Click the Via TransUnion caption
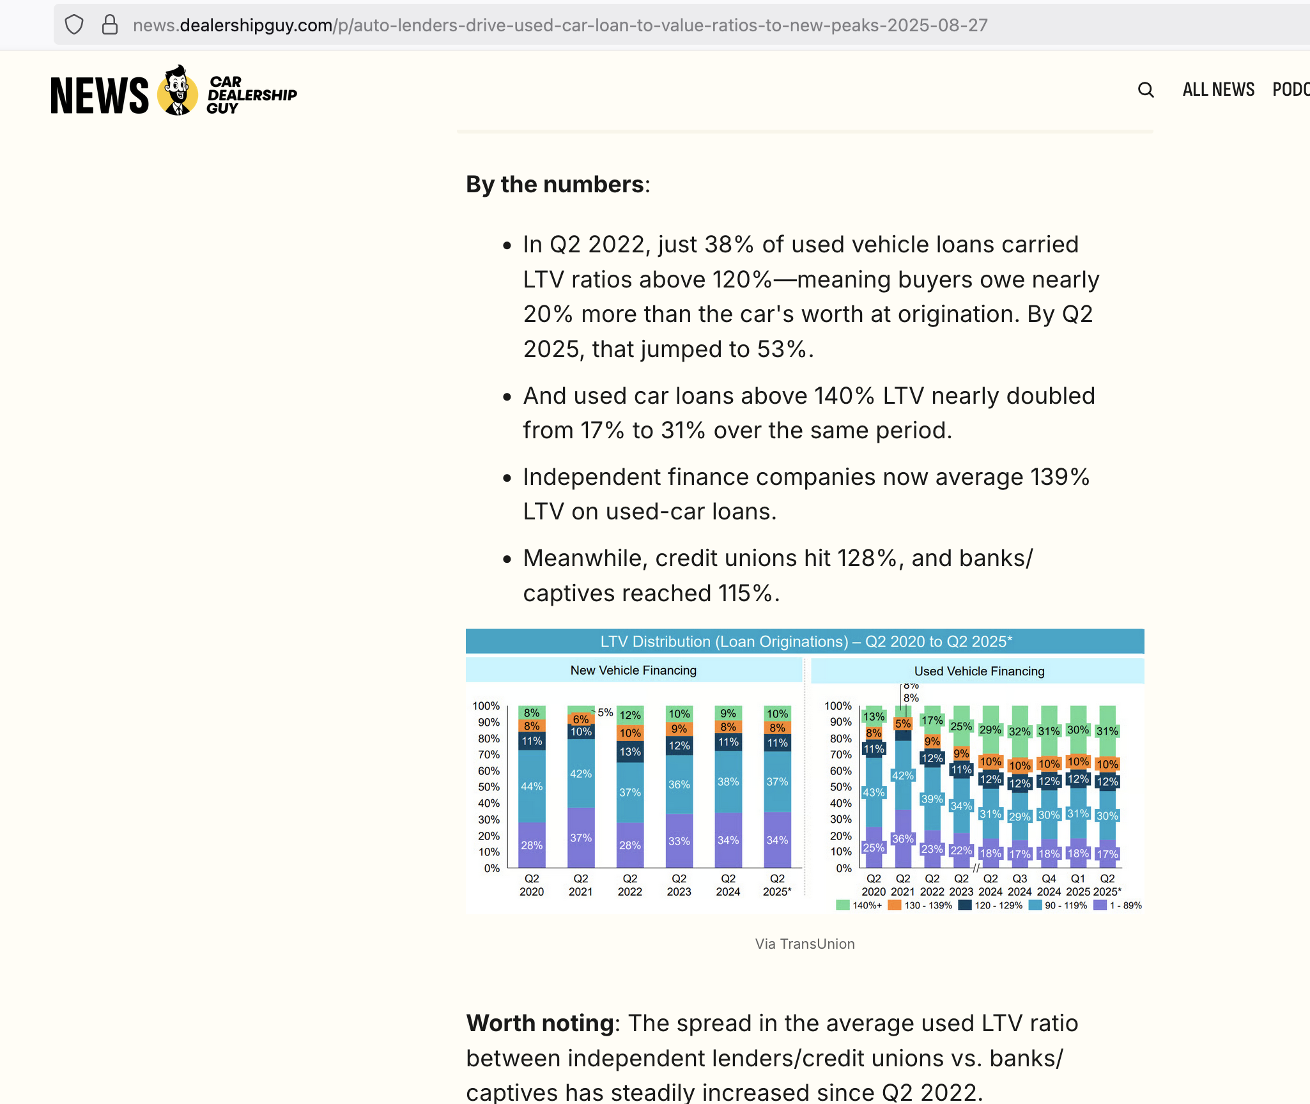 805,944
